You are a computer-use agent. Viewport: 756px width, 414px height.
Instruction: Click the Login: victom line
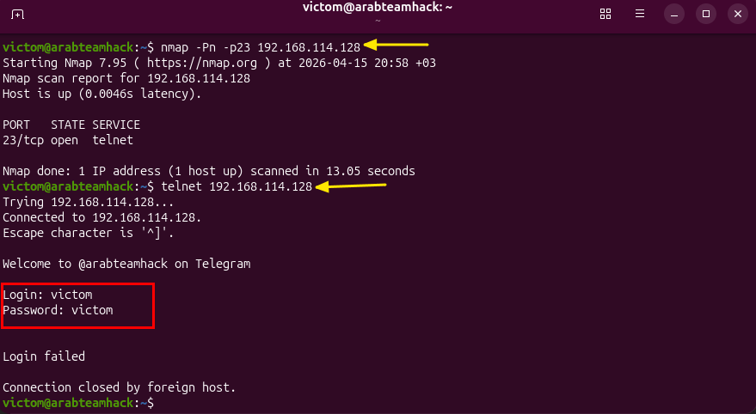click(47, 295)
